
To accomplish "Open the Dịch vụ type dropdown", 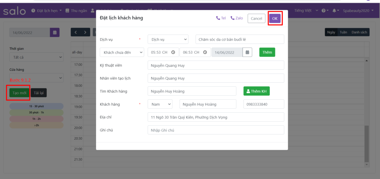I will pos(168,39).
